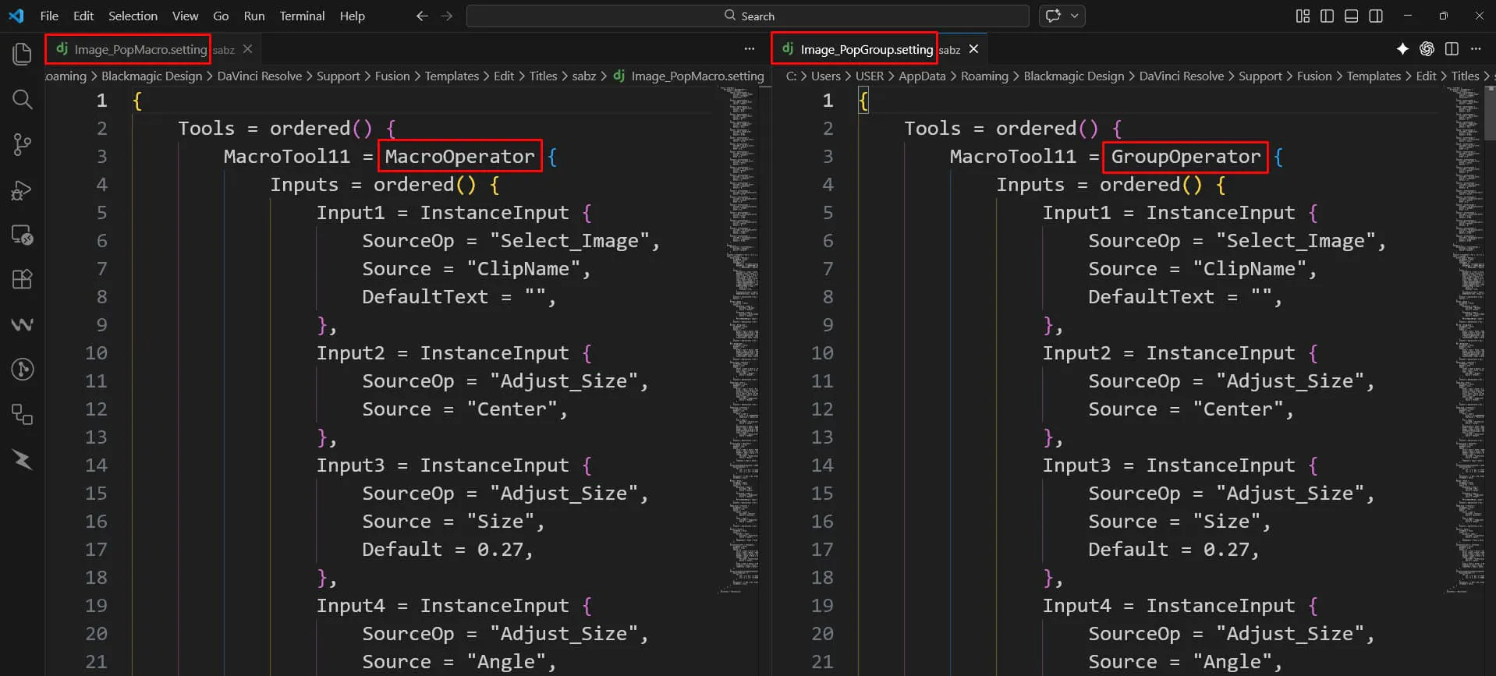This screenshot has height=676, width=1496.
Task: Click MacroOperator in left editor
Action: click(x=459, y=156)
